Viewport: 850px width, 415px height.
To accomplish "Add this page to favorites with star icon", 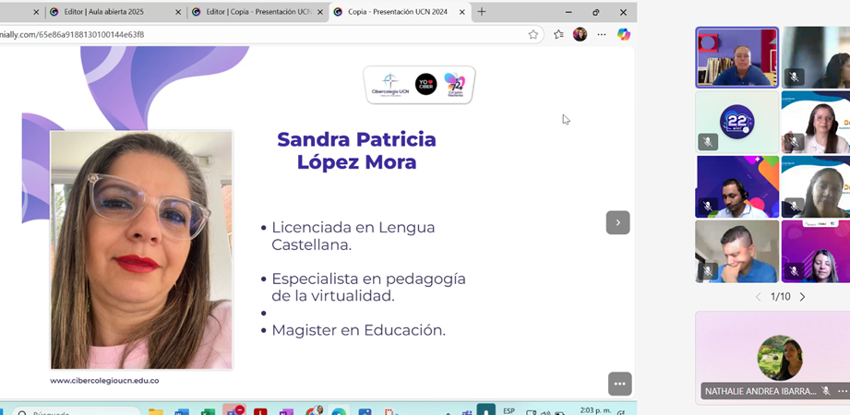I will 533,34.
